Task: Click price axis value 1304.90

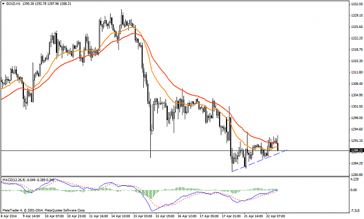Action: (x=357, y=95)
